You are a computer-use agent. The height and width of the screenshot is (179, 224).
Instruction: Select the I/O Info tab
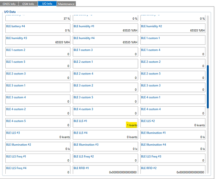(47, 4)
